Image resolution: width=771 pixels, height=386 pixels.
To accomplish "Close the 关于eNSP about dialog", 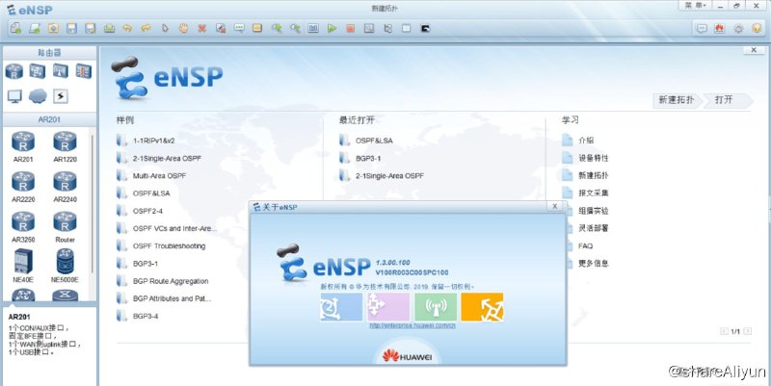I will click(x=554, y=206).
